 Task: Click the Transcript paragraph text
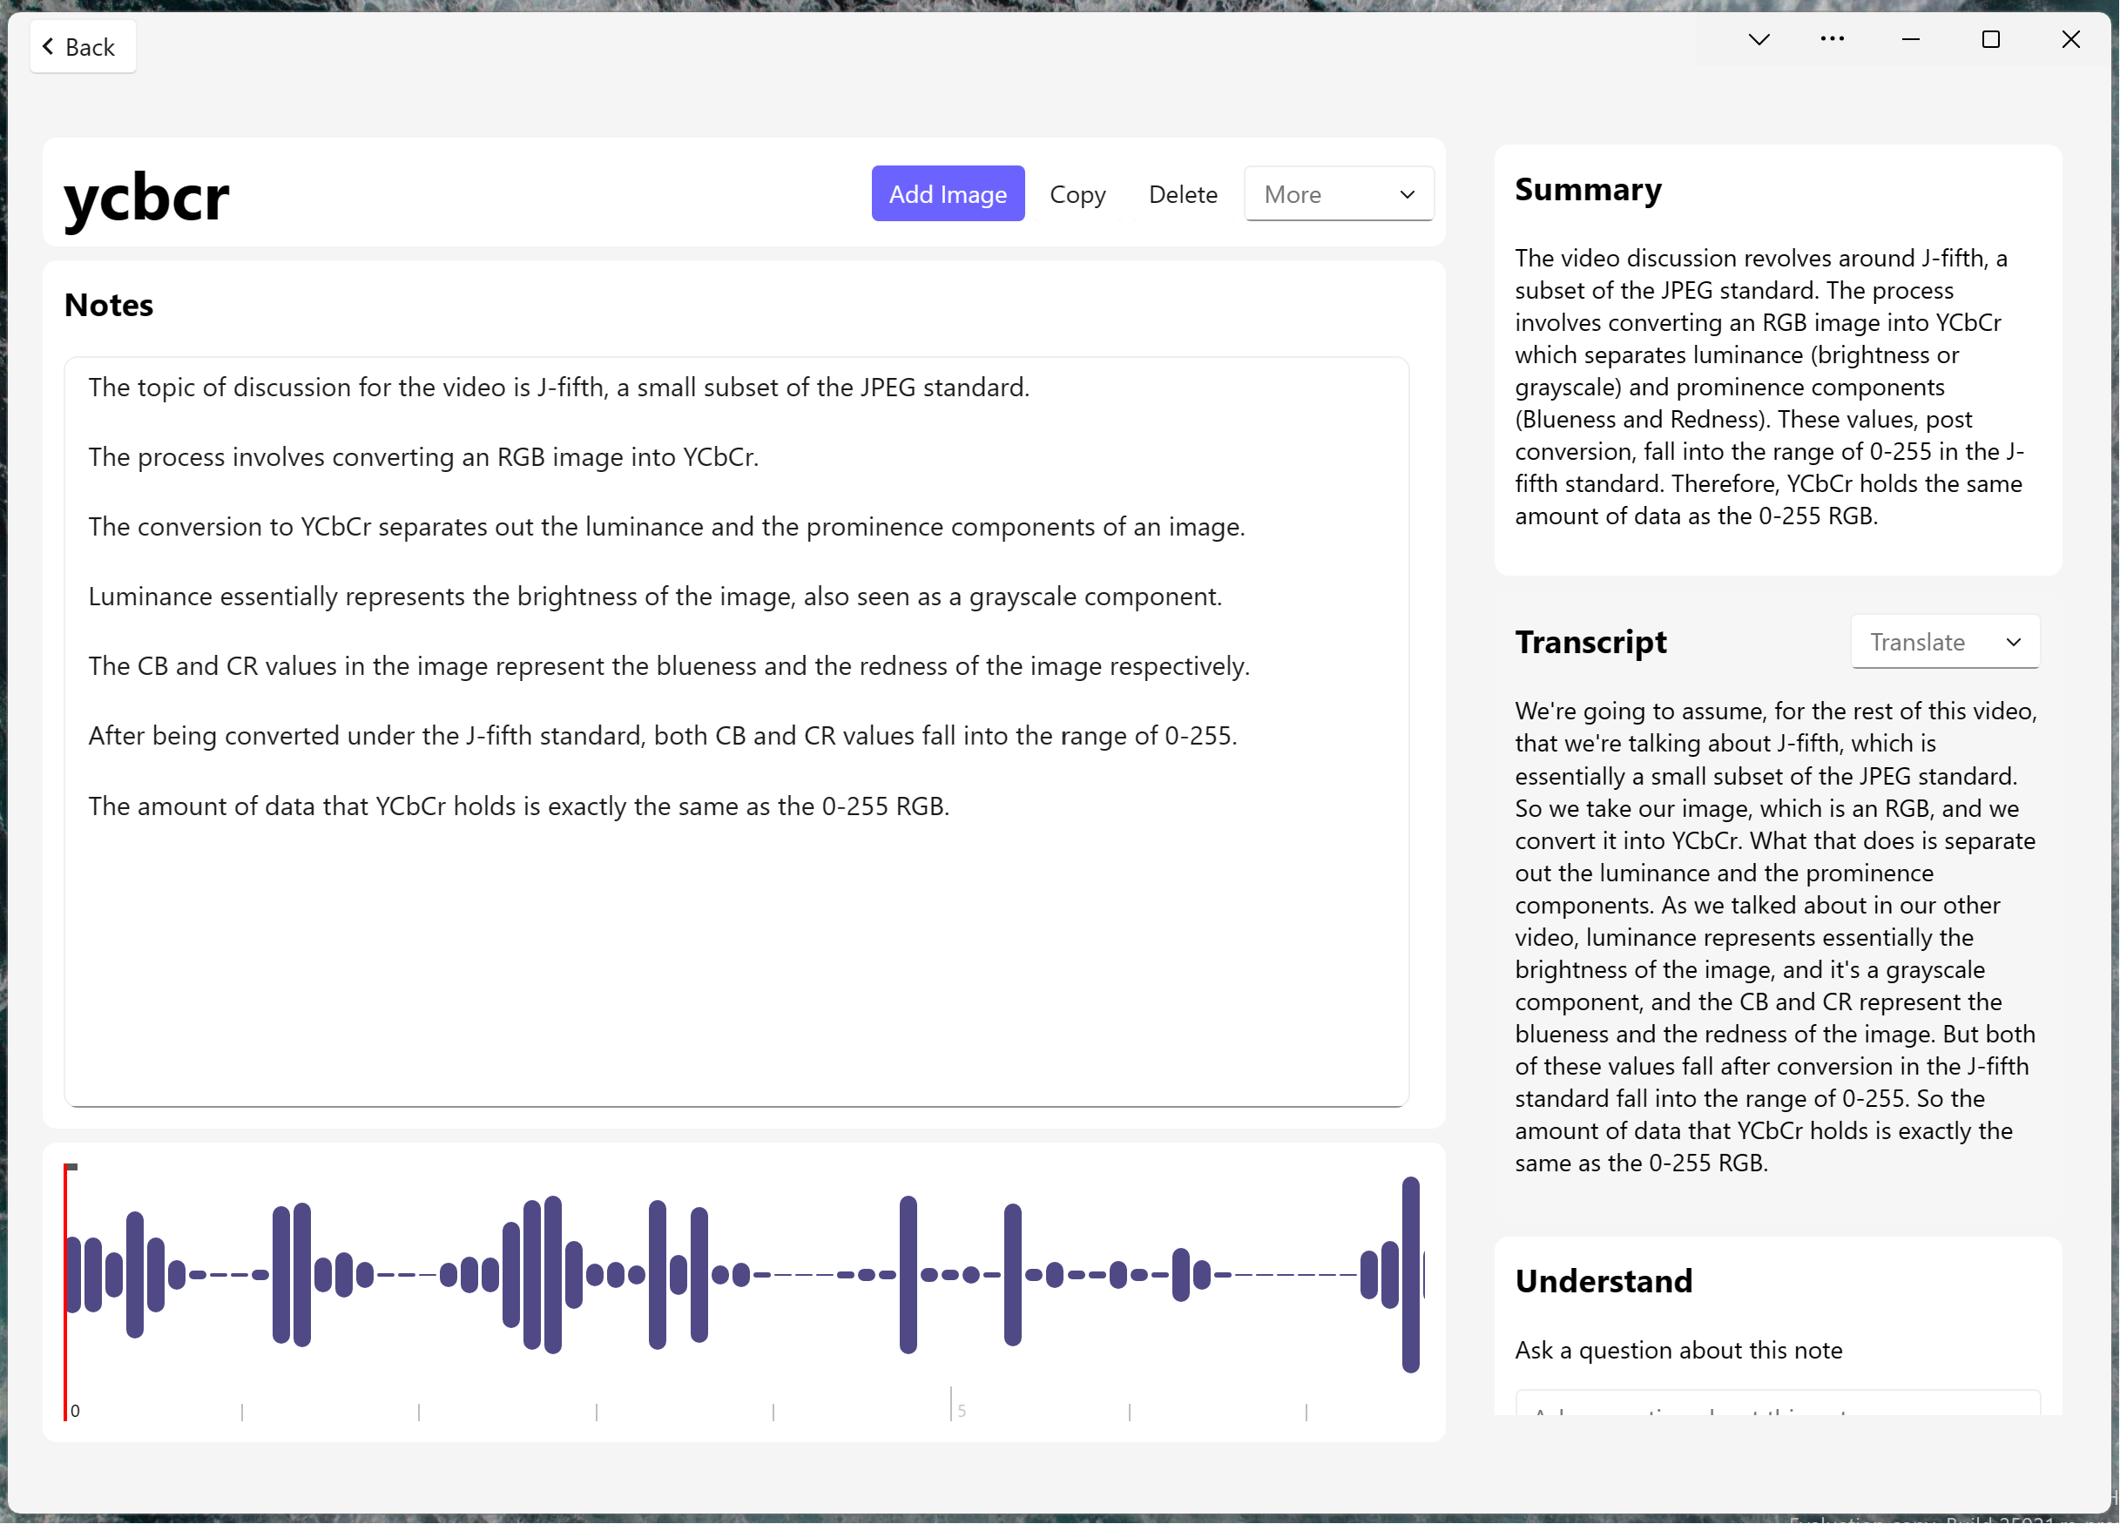click(x=1776, y=937)
